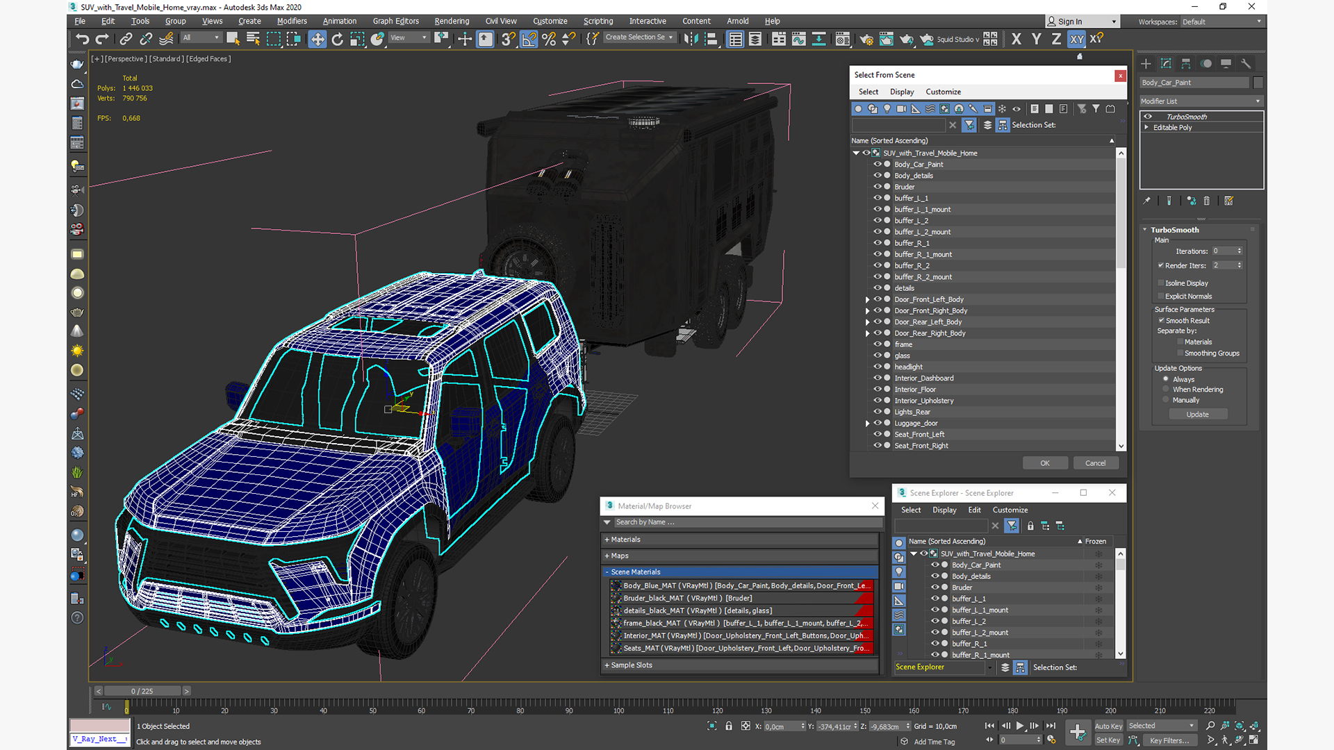1334x750 pixels.
Task: Toggle Isoline Display checkbox
Action: [x=1161, y=283]
